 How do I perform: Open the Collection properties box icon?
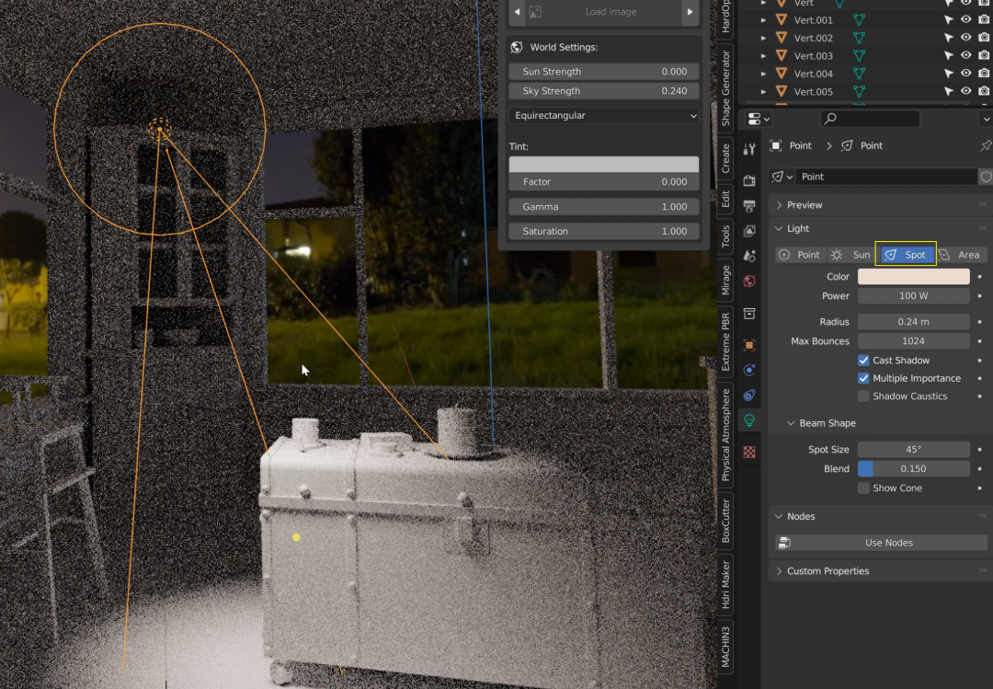(x=749, y=314)
